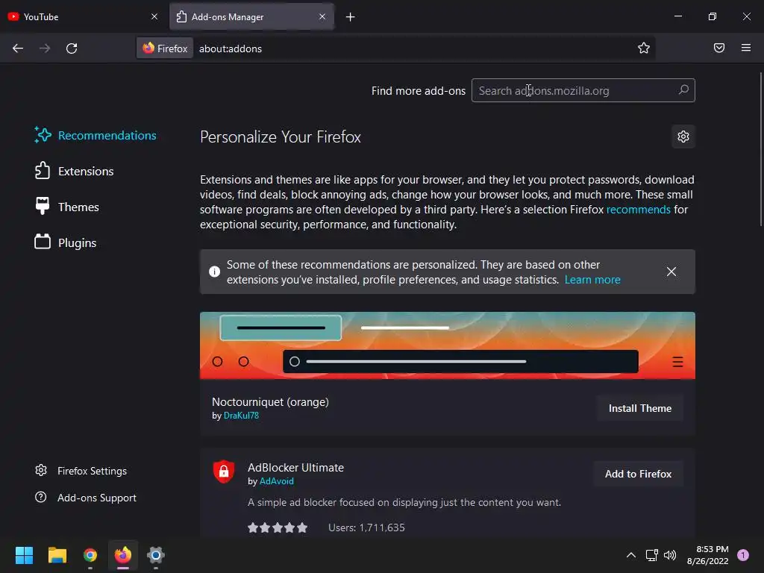
Task: Click the AdBlocker Ultimate title
Action: [295, 468]
